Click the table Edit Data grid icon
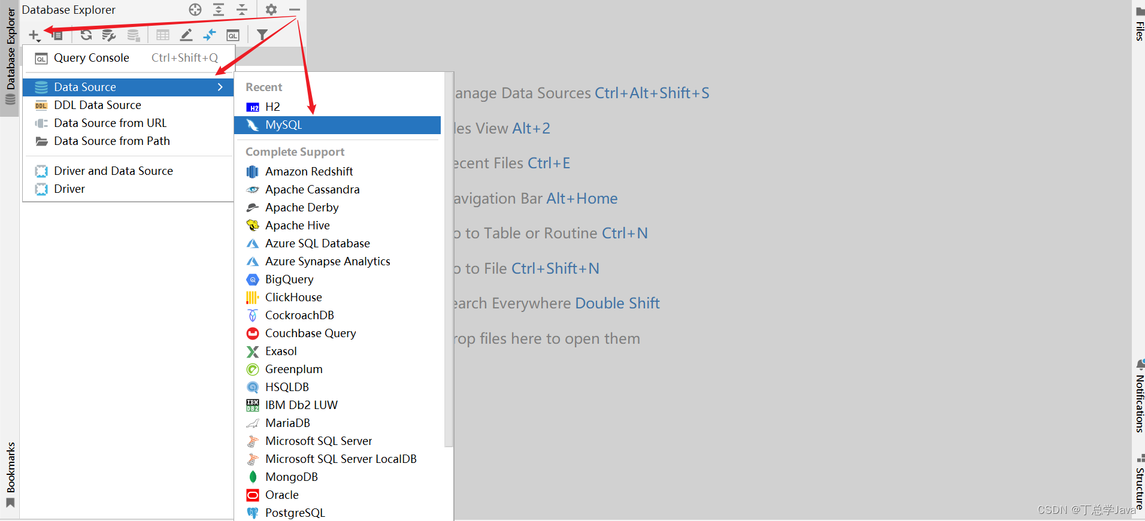The image size is (1145, 521). [163, 35]
